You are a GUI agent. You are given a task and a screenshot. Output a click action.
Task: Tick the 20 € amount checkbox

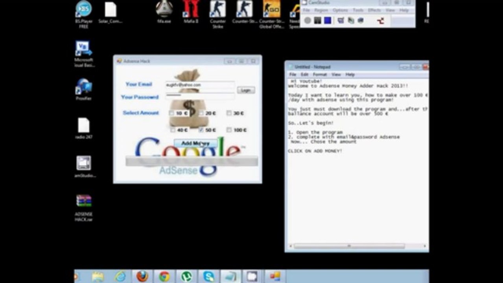[x=201, y=113]
